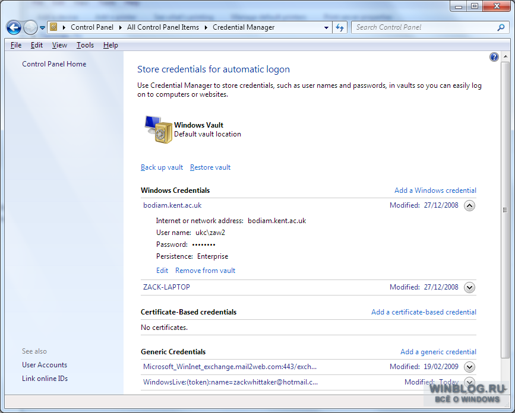The image size is (515, 413).
Task: Click the user name ukc\zaw2
Action: pos(210,233)
